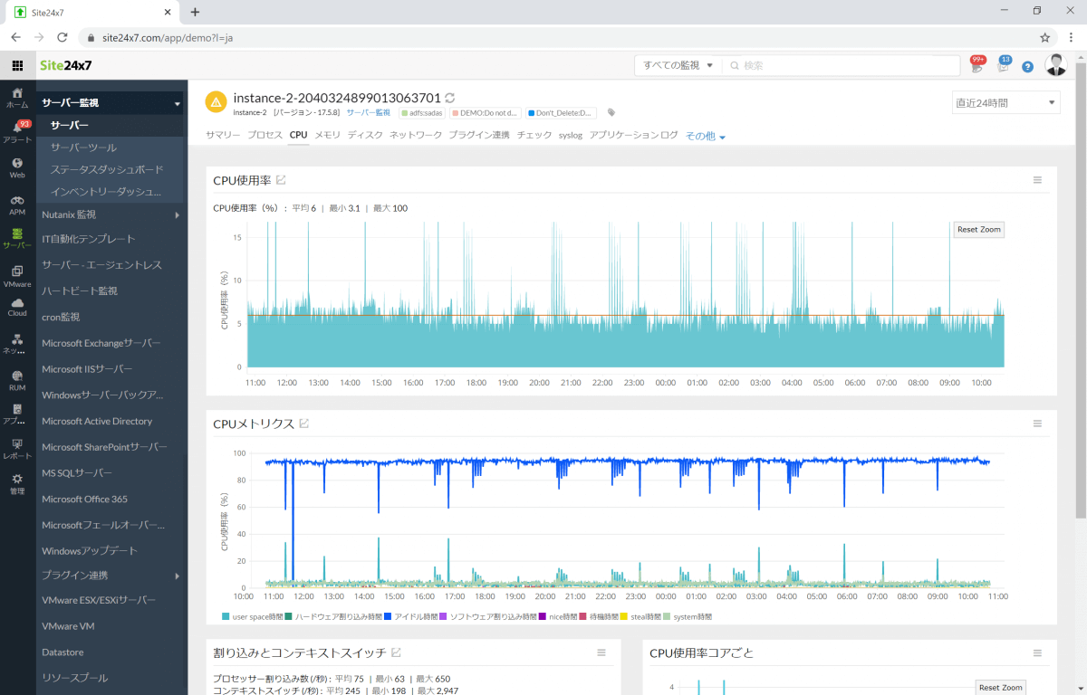Open the red 99+ alarms icon

point(977,65)
